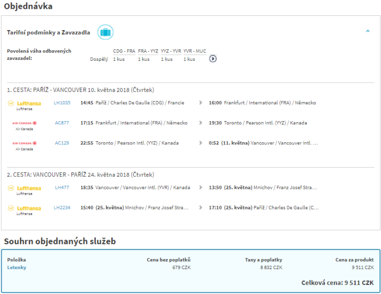This screenshot has height=294, width=381.
Task: Click arrow between Paris and Frankfurt flight
Action: [x=200, y=103]
